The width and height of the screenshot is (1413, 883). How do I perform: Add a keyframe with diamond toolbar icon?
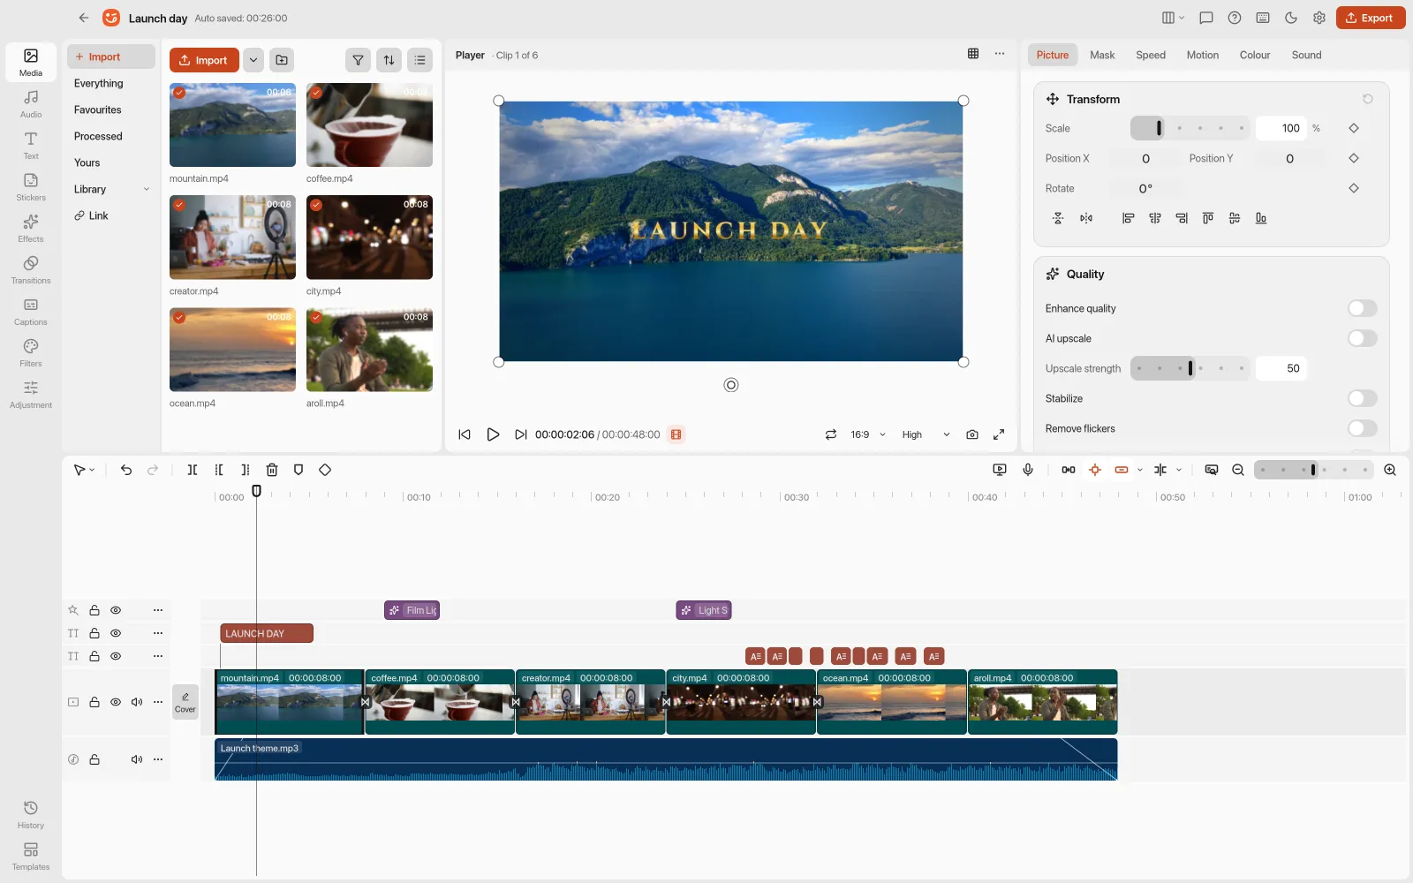tap(325, 470)
